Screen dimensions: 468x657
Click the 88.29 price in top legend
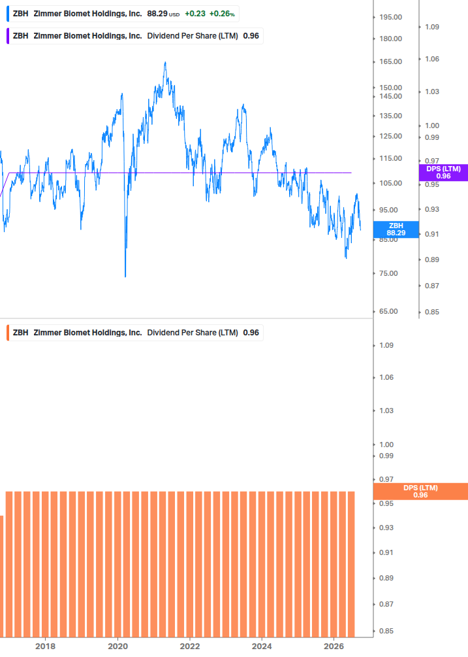pos(157,14)
